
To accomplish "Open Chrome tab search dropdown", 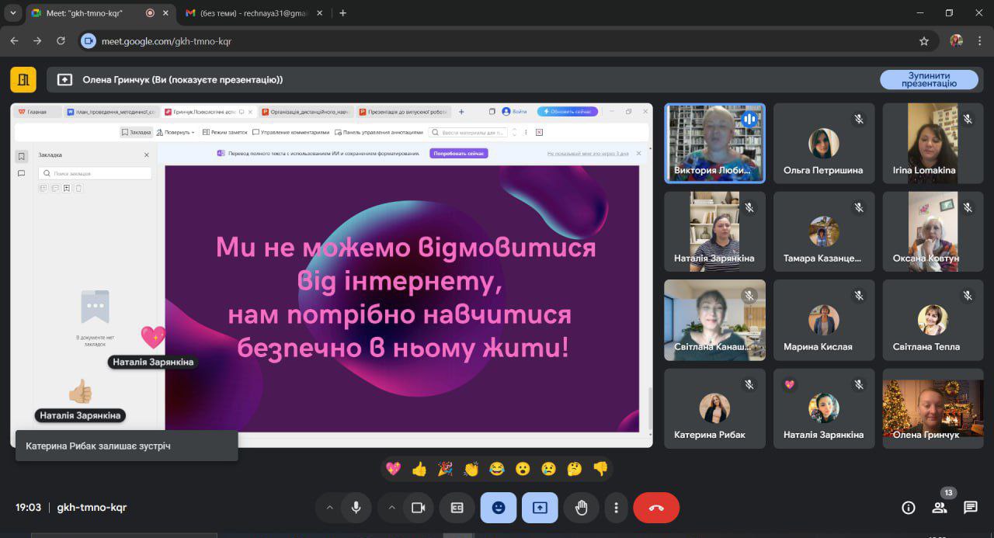I will (12, 12).
